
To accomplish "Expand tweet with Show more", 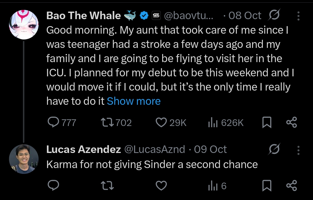I will tap(133, 101).
